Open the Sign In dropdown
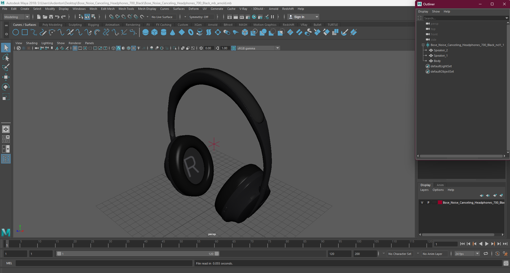This screenshot has width=510, height=273. 303,17
